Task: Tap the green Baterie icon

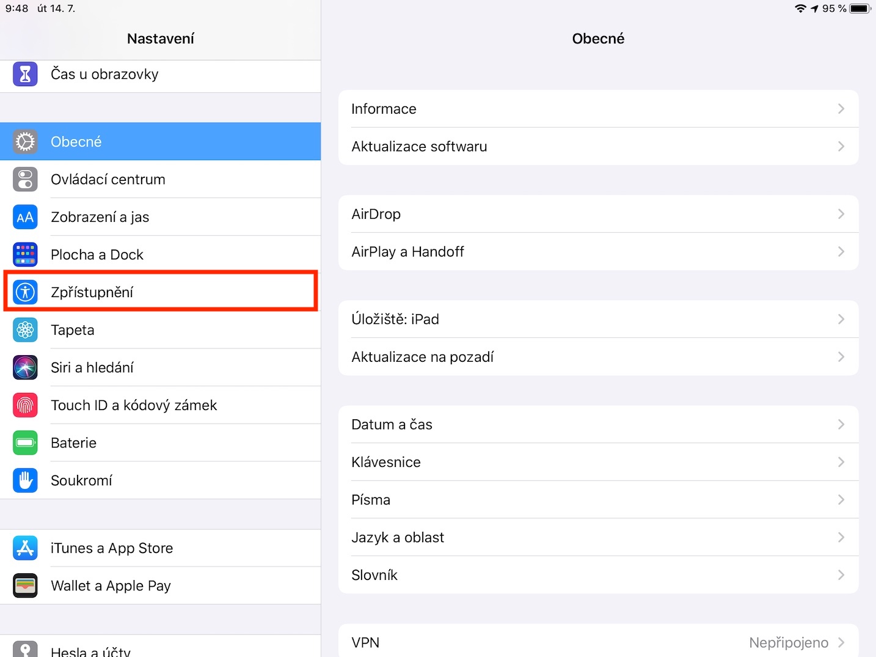Action: pyautogui.click(x=25, y=443)
